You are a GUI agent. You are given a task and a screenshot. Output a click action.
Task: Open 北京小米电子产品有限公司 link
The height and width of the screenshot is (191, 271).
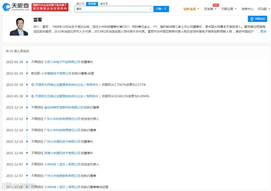[x=62, y=62]
